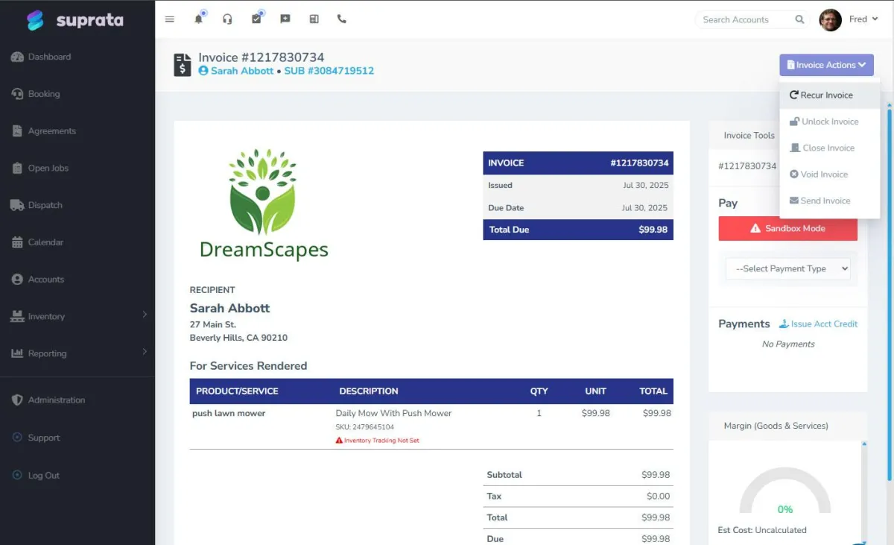Click the headset support icon in toolbar
The image size is (894, 545).
point(227,19)
